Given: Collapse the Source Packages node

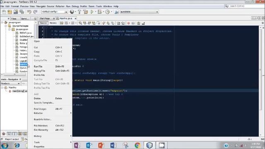Looking at the screenshot, I should click(x=5, y=26).
